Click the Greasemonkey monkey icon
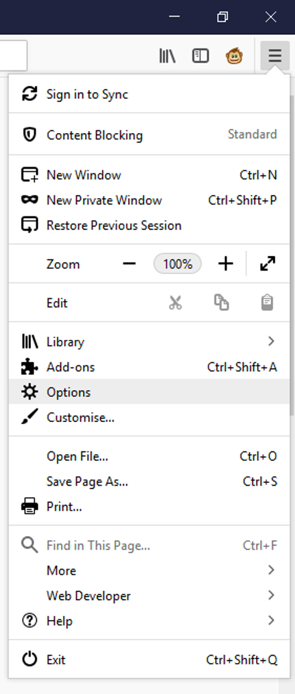The width and height of the screenshot is (295, 694). (234, 56)
